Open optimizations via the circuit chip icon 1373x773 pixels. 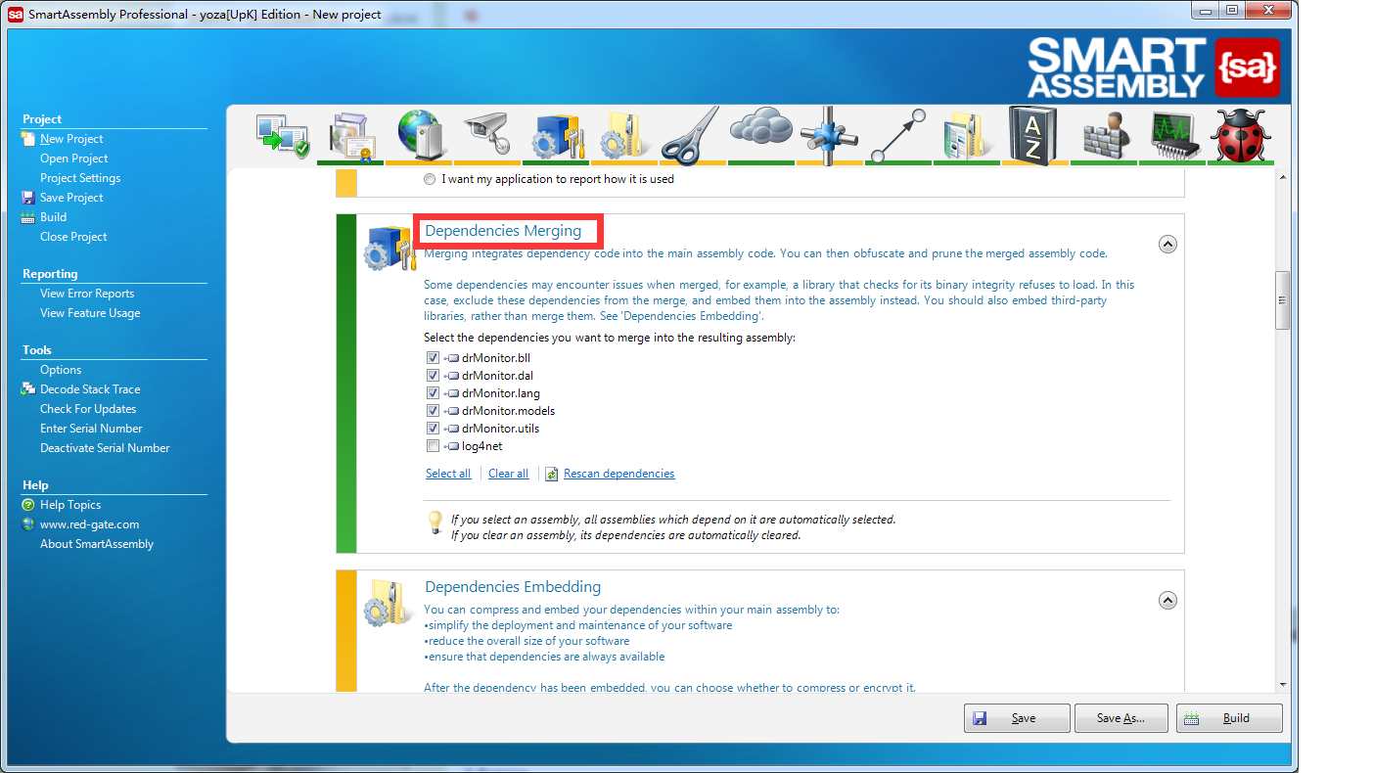tap(1175, 136)
